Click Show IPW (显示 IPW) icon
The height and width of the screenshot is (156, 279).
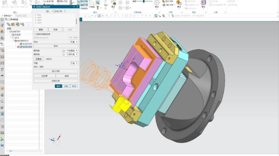coord(168,1)
